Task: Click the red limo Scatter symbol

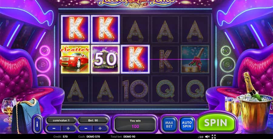Action: (75, 59)
